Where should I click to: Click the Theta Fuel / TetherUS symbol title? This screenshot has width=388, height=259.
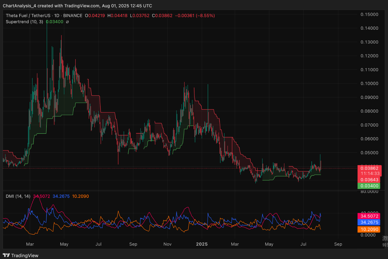28,16
